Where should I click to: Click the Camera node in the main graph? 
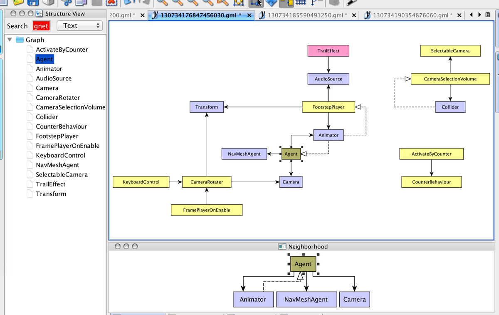(291, 182)
